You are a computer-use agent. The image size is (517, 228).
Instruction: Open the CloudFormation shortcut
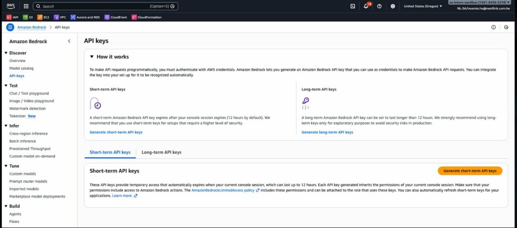[x=146, y=17]
